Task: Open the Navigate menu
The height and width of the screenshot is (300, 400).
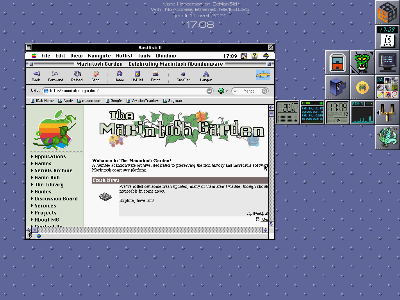Action: [x=99, y=55]
